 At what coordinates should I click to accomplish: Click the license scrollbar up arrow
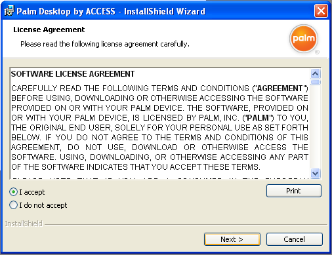point(316,73)
